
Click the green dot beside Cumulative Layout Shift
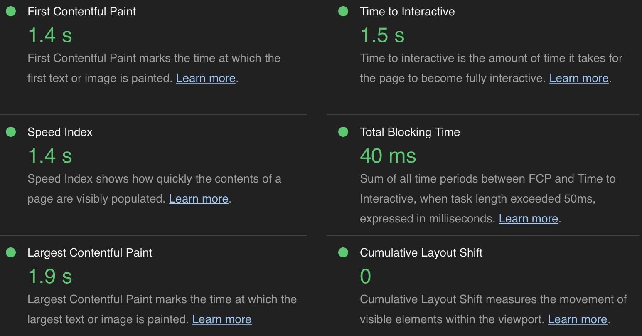click(343, 253)
